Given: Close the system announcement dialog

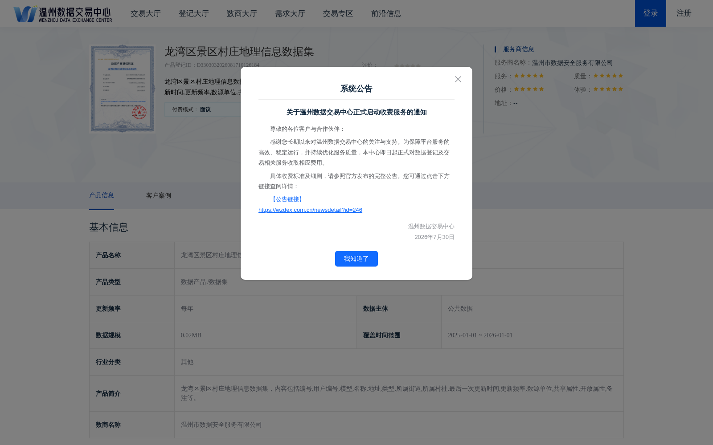Looking at the screenshot, I should tap(458, 79).
